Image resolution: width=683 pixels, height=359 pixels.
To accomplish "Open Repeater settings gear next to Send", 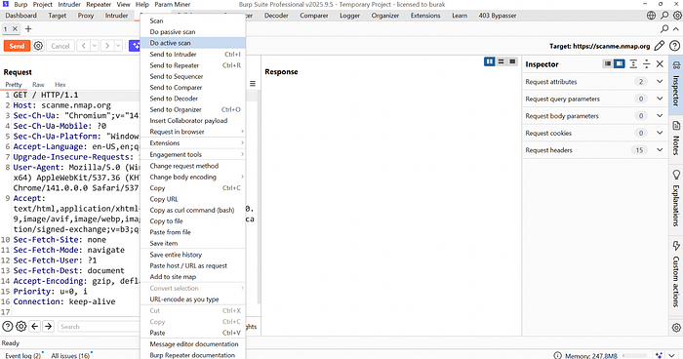I will click(x=38, y=46).
